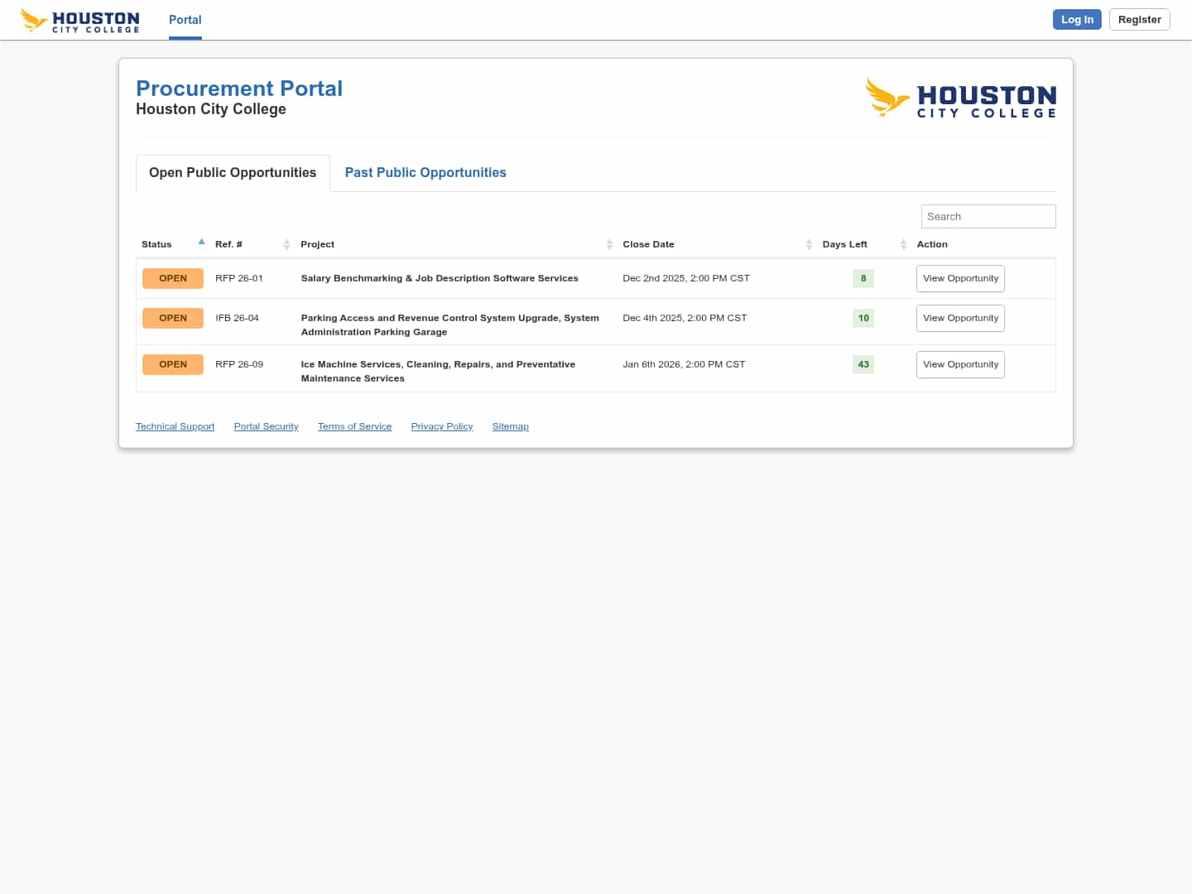
Task: Open the Portal navigation item
Action: pos(185,20)
